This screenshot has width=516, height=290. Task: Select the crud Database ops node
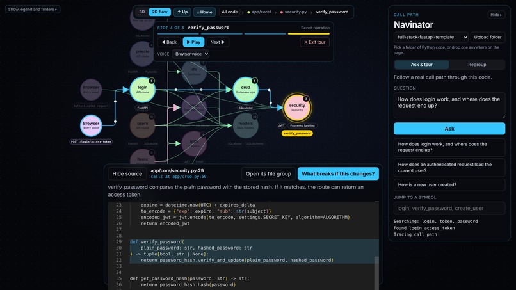[x=245, y=90]
